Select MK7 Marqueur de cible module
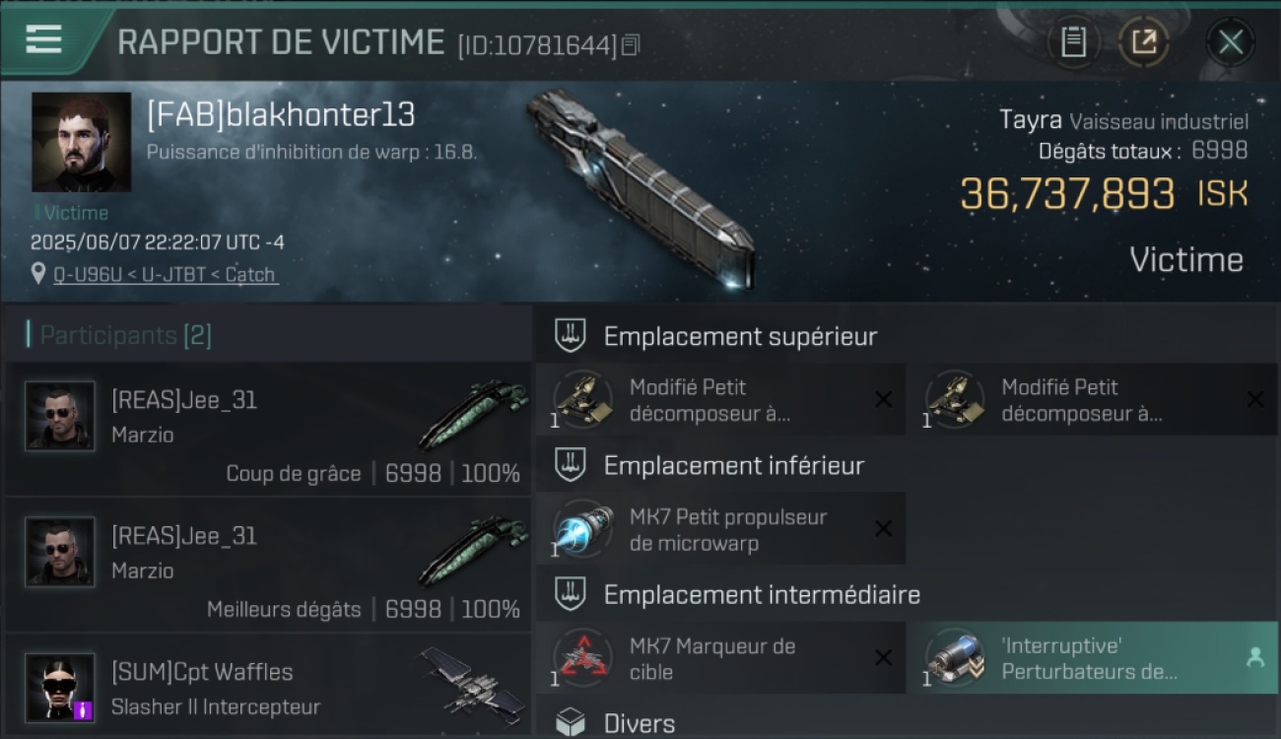This screenshot has width=1281, height=739. 720,658
